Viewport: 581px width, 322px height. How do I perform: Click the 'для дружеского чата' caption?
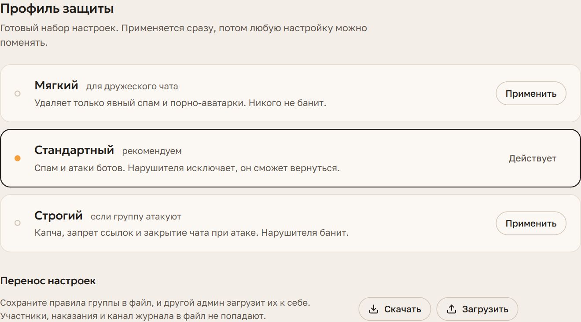pyautogui.click(x=132, y=86)
